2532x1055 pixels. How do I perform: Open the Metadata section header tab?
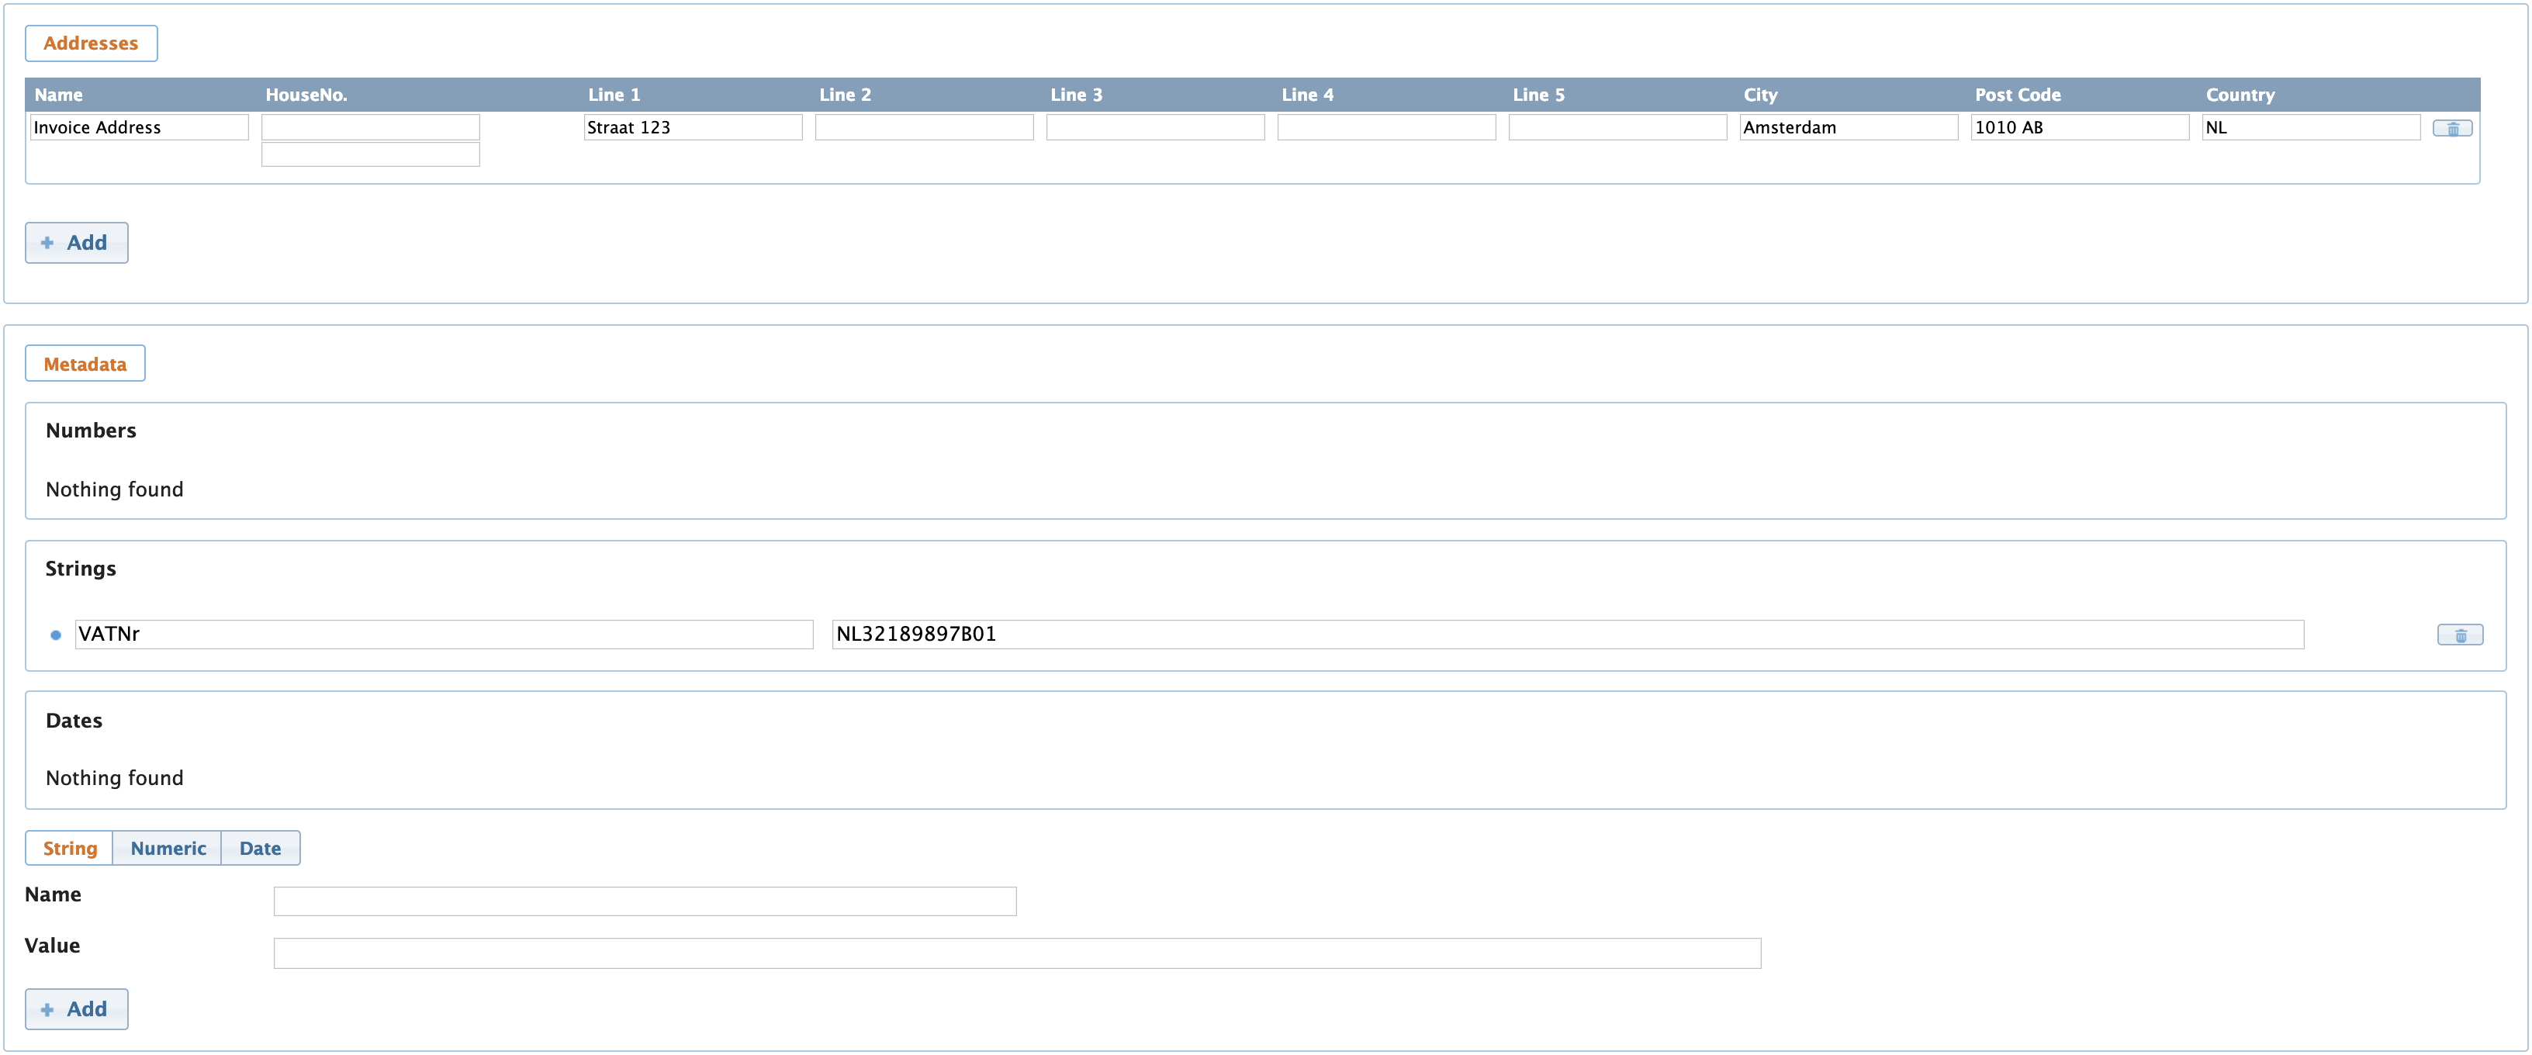[x=85, y=364]
